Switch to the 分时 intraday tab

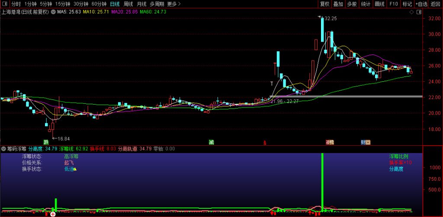pyautogui.click(x=16, y=4)
